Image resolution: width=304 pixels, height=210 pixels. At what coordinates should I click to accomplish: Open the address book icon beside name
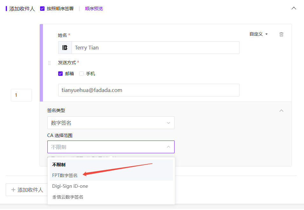coord(65,48)
